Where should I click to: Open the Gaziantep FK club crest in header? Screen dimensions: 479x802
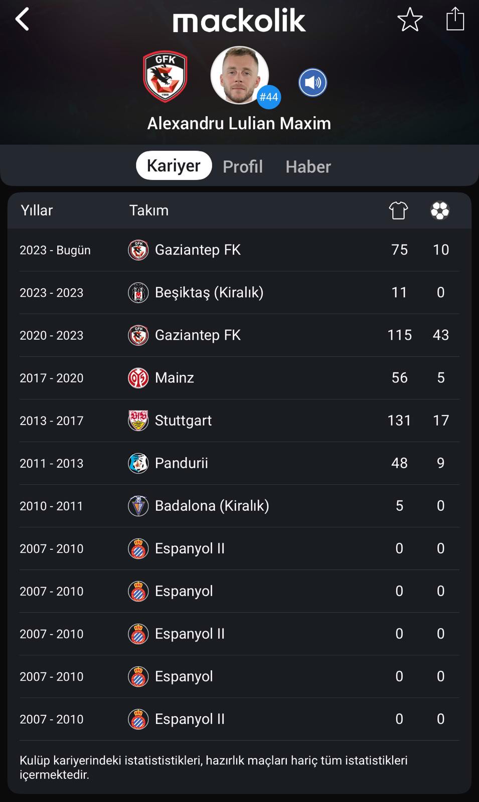click(165, 76)
